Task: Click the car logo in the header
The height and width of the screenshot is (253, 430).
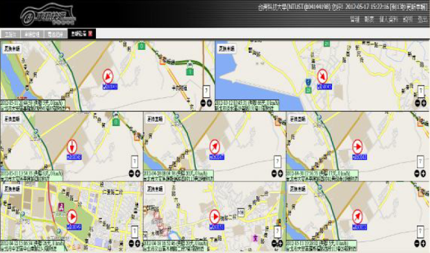Action: click(x=48, y=15)
